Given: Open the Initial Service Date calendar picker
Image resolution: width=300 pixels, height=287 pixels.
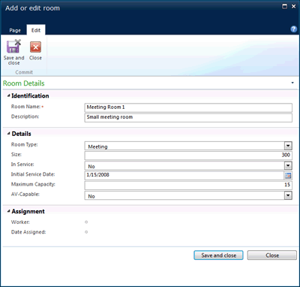Looking at the screenshot, I should (288, 176).
